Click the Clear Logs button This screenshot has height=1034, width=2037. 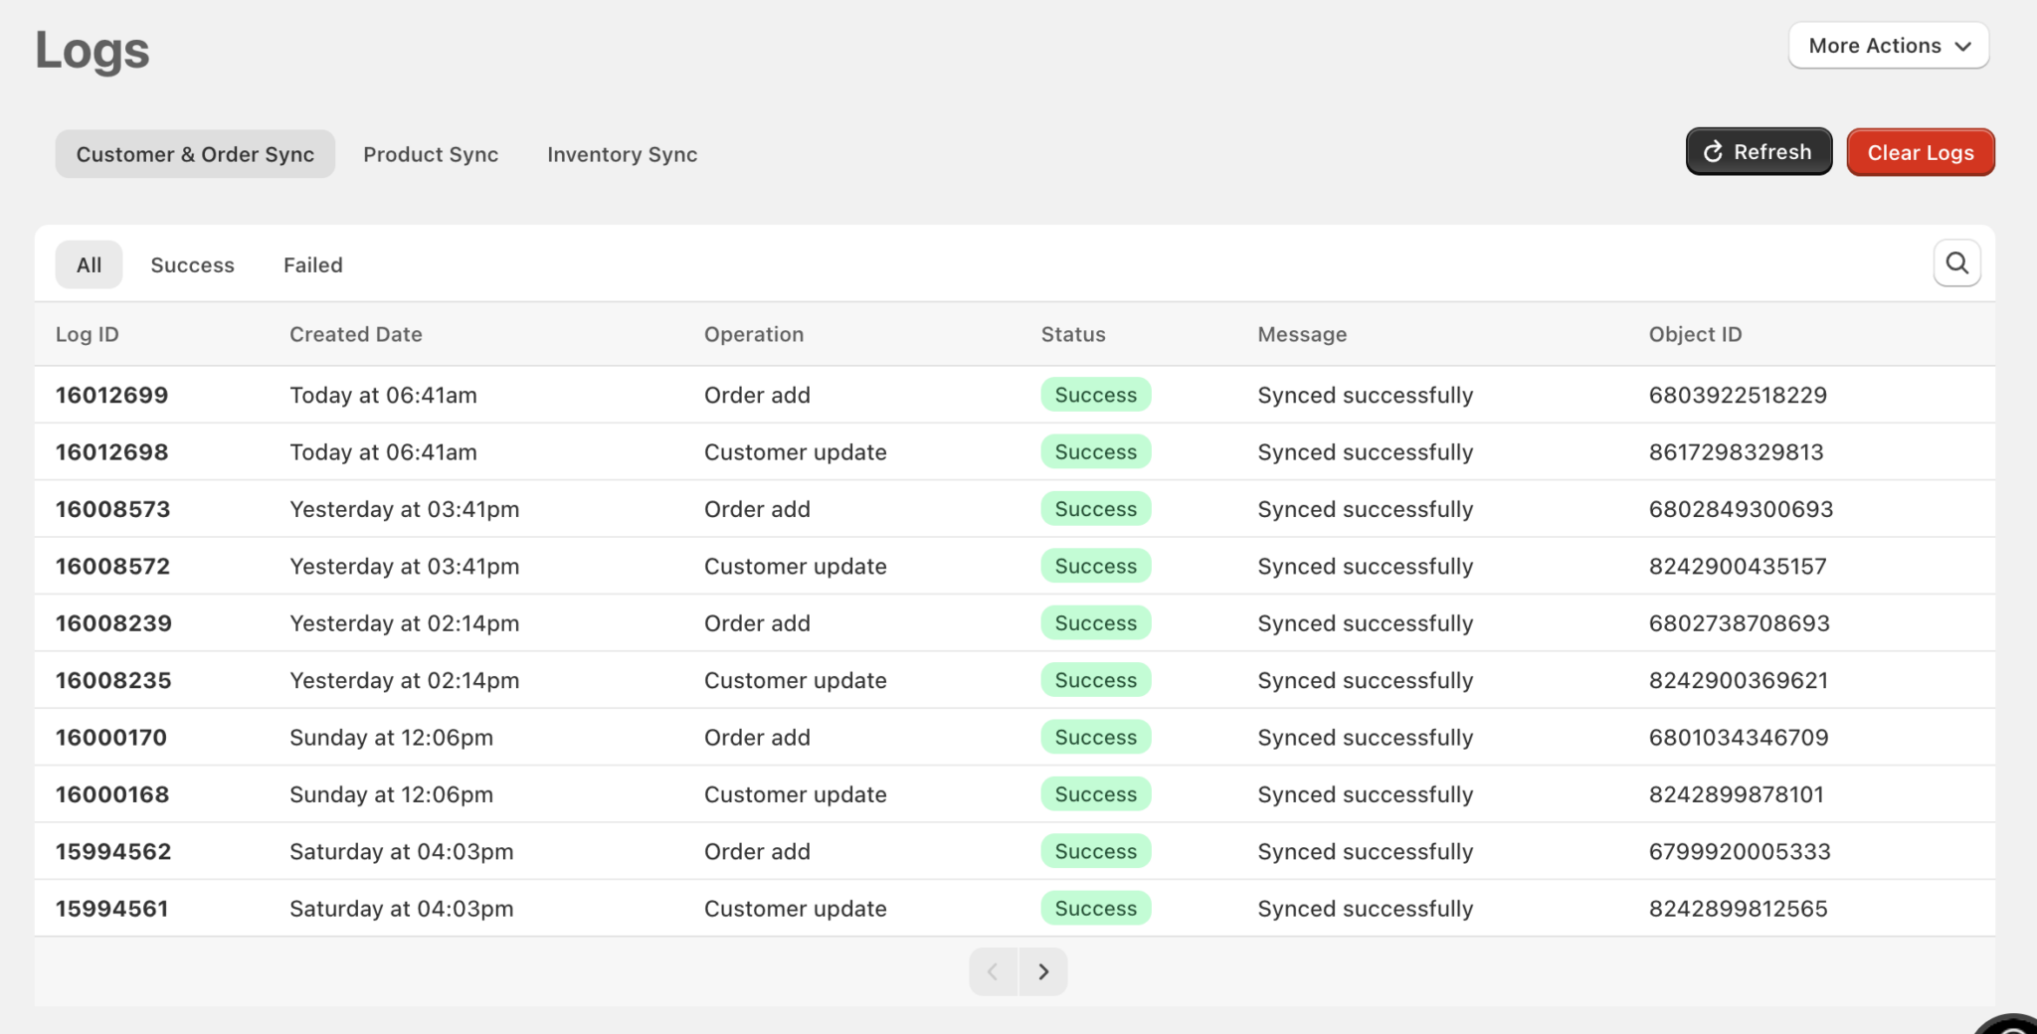1920,152
